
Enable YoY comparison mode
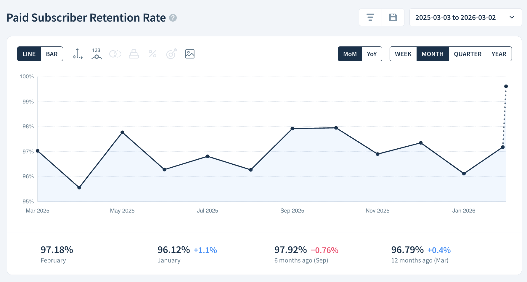372,54
